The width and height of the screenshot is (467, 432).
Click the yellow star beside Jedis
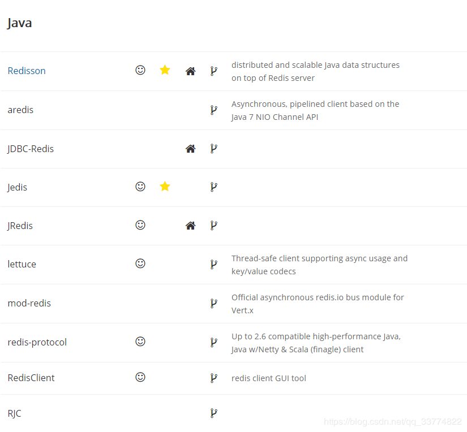point(165,187)
